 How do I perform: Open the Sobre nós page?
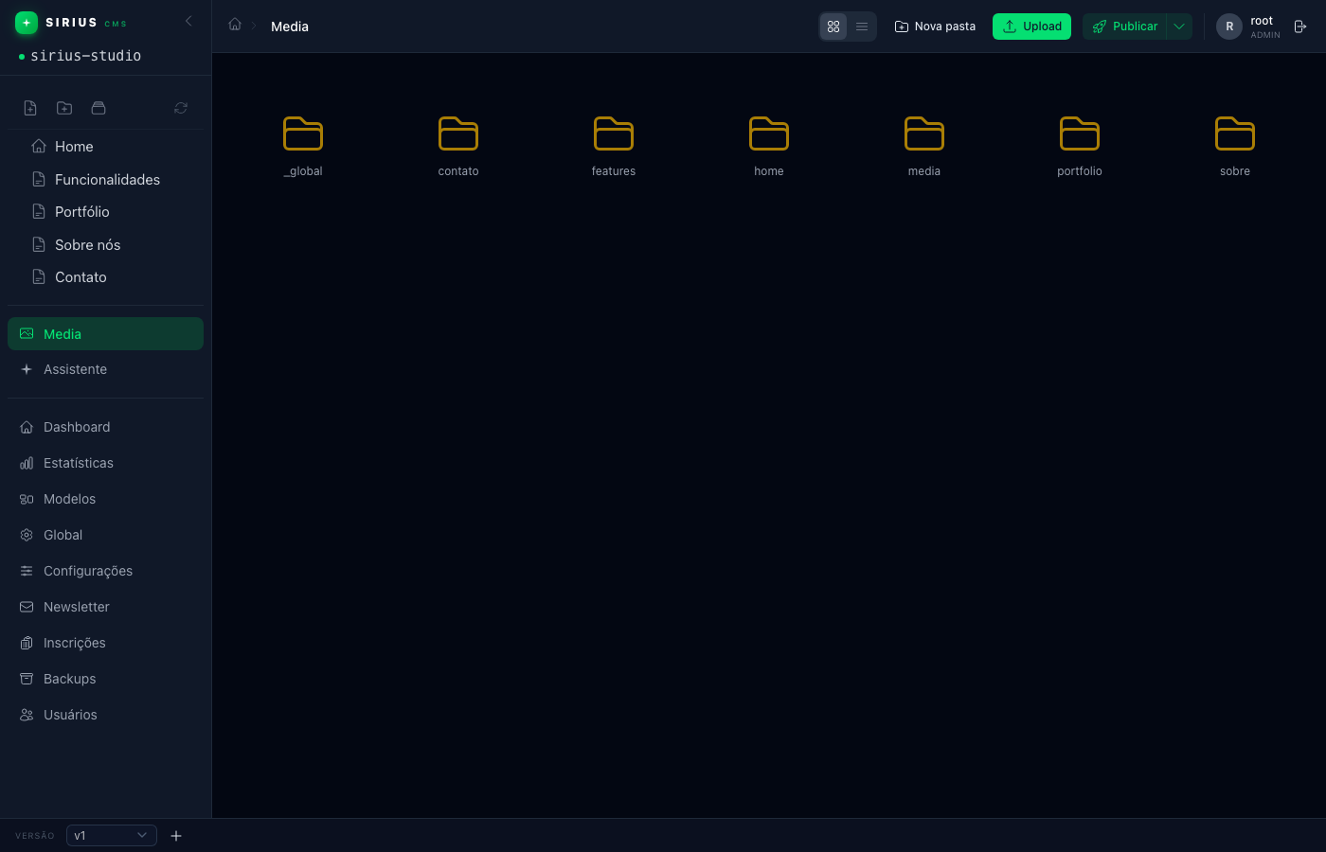(105, 245)
